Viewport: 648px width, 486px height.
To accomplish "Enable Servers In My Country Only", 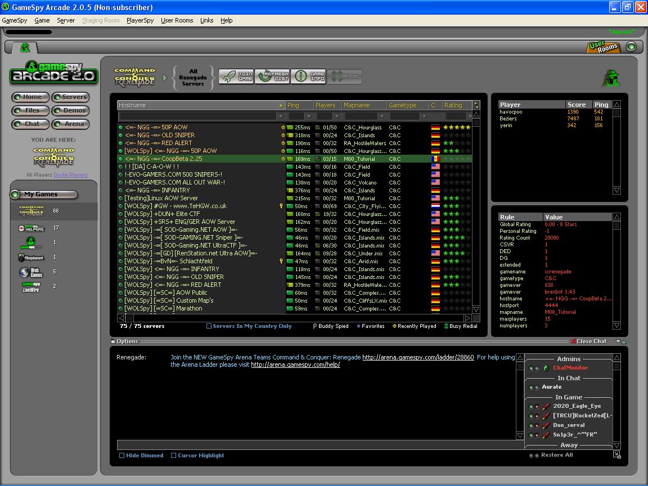I will [209, 326].
